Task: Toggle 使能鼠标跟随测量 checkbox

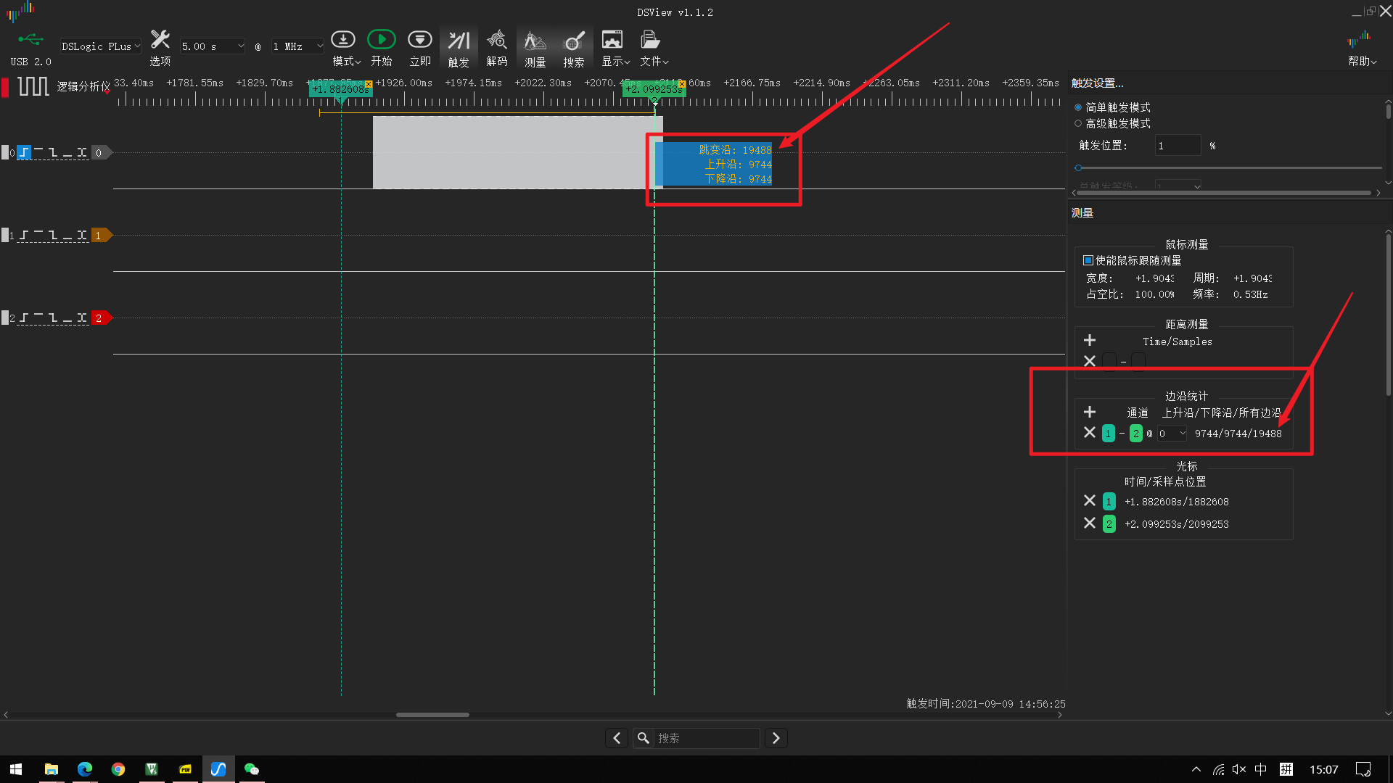Action: (1088, 260)
